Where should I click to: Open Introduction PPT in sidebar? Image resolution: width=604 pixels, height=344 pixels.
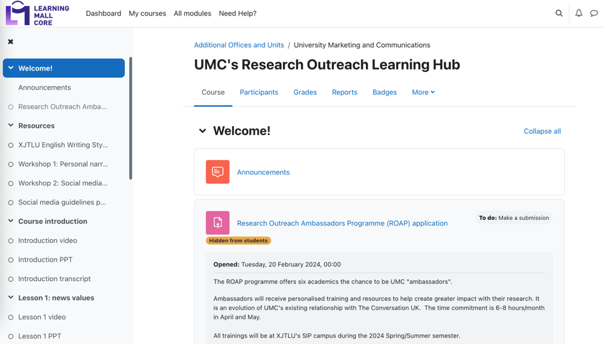coord(45,260)
